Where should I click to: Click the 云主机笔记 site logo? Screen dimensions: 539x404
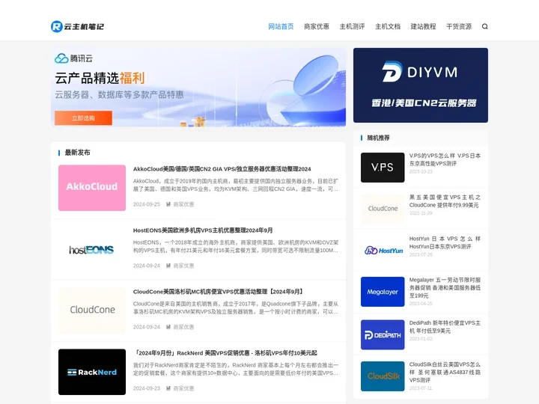click(x=77, y=26)
